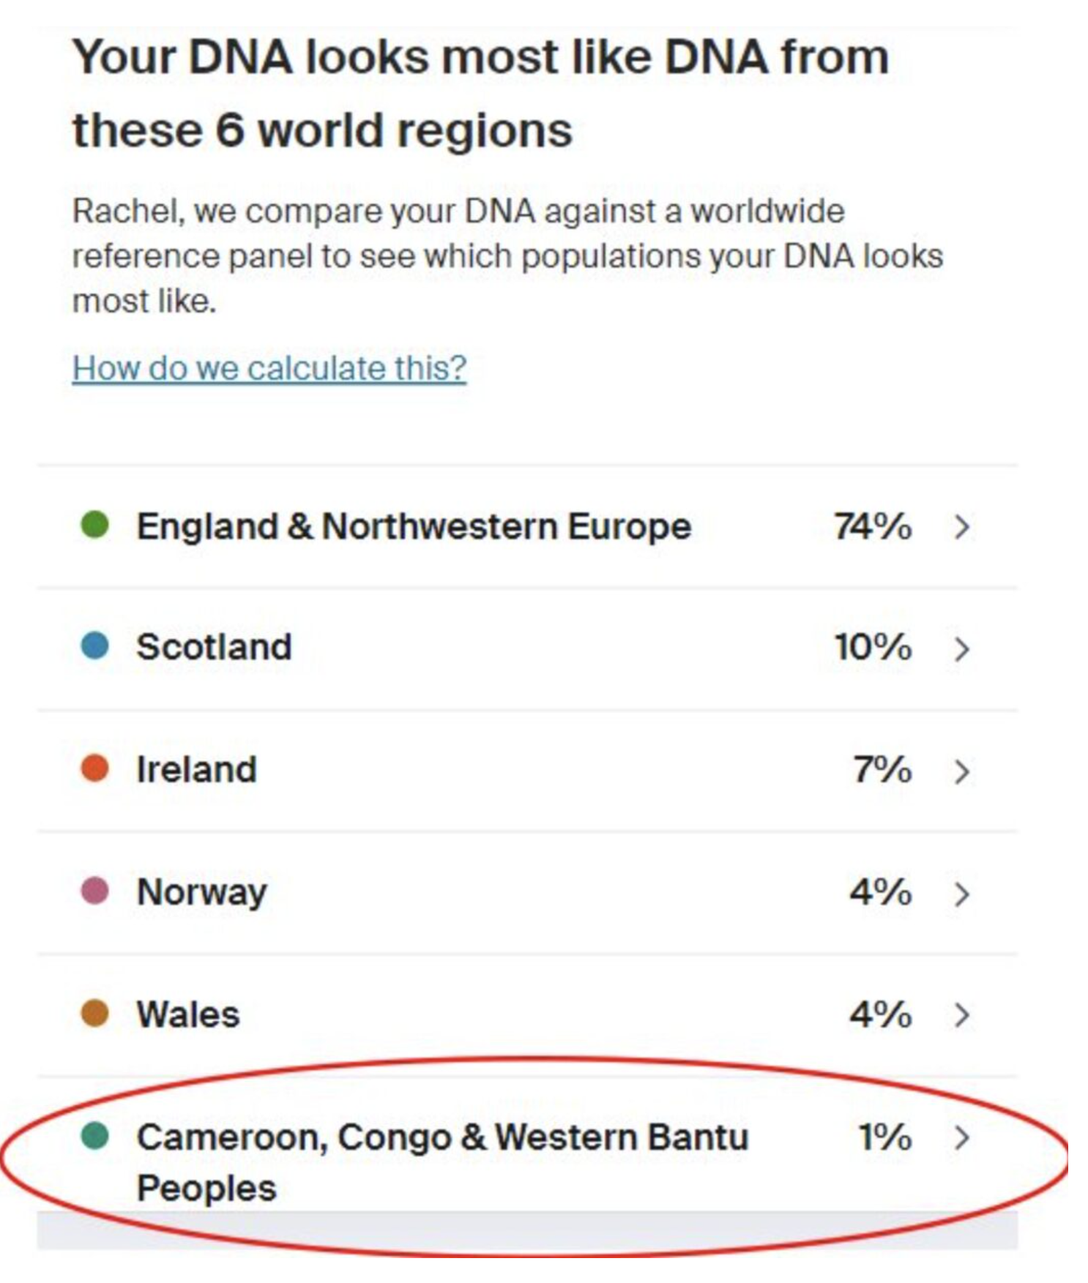Image resolution: width=1088 pixels, height=1283 pixels.
Task: Click the red-orange dot beside Ireland
Action: click(94, 768)
